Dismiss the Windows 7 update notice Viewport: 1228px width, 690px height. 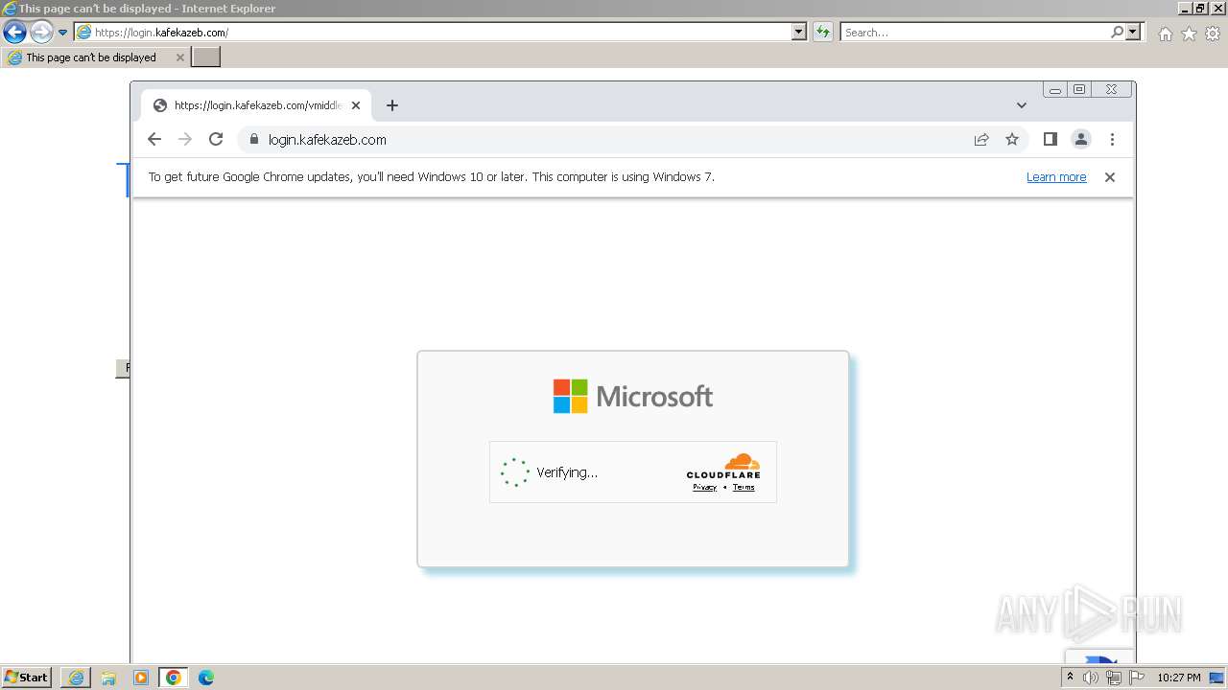click(x=1110, y=177)
